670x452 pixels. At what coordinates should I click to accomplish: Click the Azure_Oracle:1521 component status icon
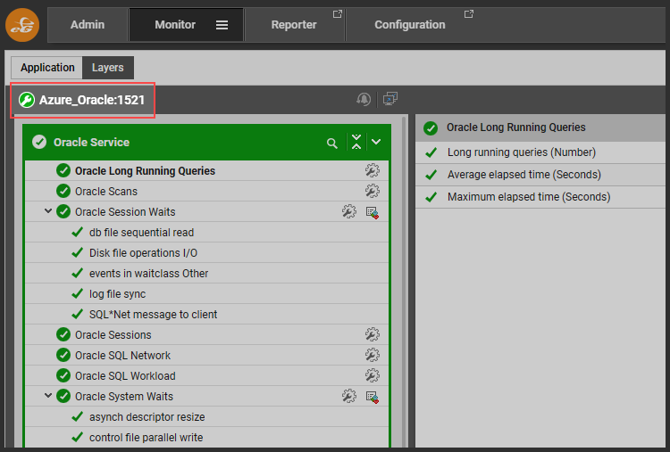27,100
